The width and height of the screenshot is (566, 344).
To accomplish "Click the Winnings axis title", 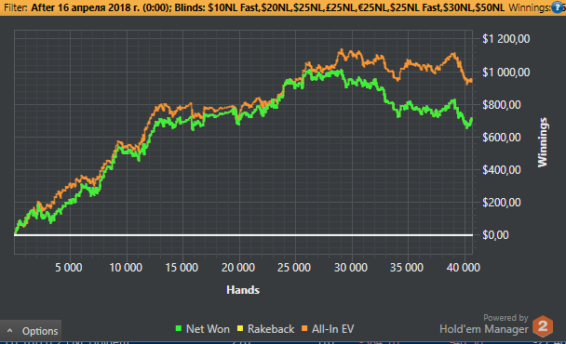I will click(543, 142).
